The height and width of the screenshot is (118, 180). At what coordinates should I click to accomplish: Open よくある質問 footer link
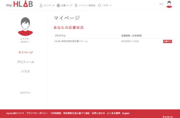pyautogui.click(x=113, y=113)
